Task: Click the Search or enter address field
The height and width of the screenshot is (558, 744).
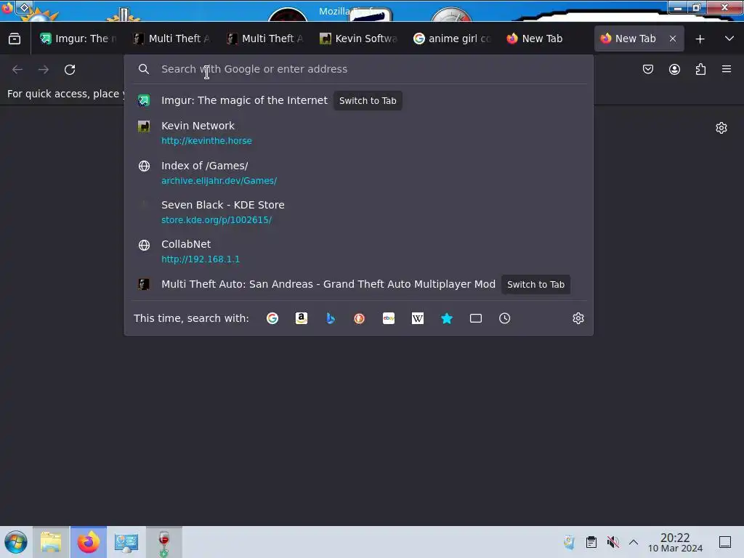Action: (359, 69)
